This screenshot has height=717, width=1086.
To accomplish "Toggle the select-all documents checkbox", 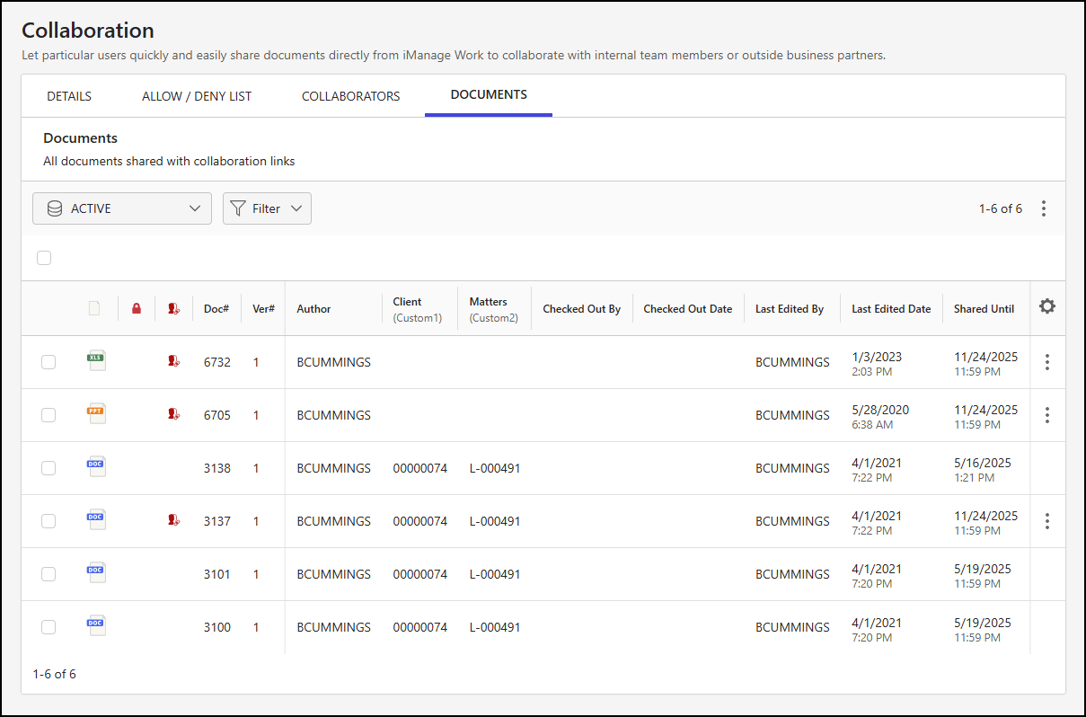I will click(x=44, y=258).
